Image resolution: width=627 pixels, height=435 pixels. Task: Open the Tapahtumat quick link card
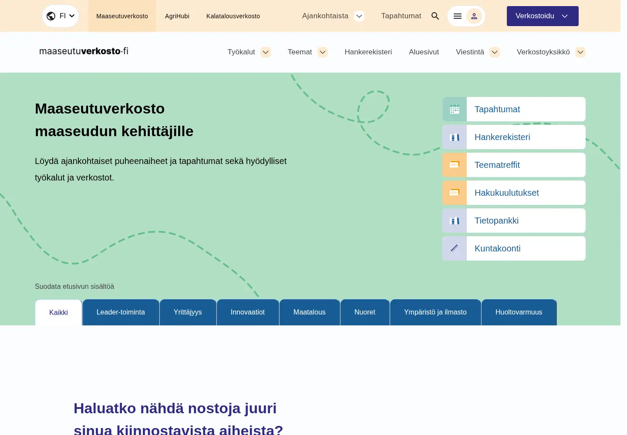point(514,109)
